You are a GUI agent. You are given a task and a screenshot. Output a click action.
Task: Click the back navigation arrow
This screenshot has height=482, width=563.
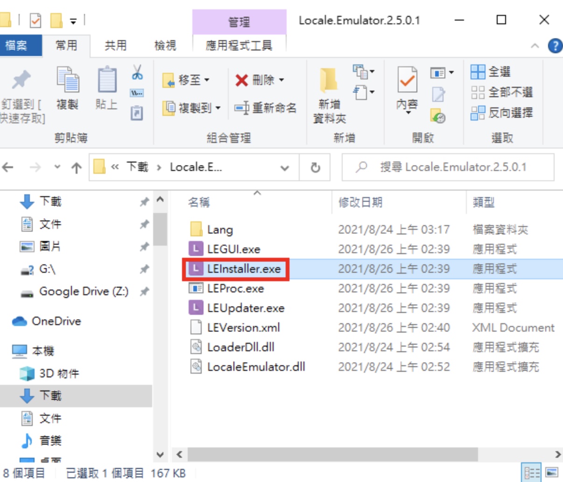click(x=8, y=167)
